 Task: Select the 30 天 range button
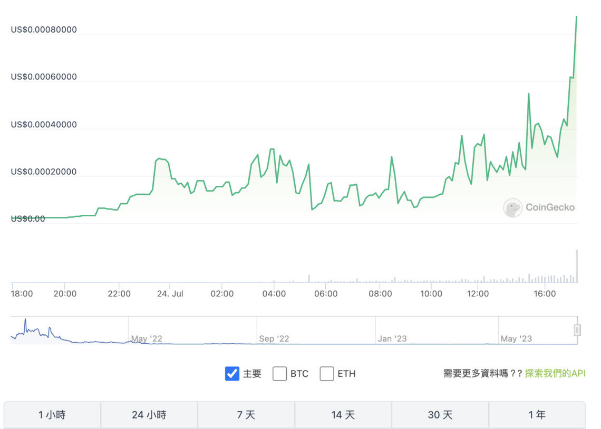pos(440,415)
